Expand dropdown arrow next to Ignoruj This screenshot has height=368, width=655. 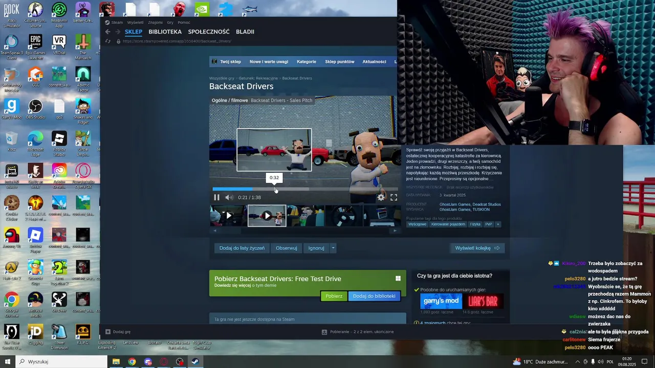333,248
